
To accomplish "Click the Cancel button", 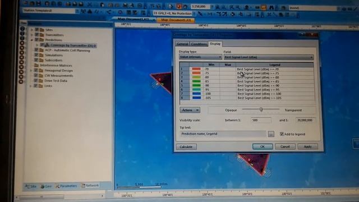I will (285, 146).
